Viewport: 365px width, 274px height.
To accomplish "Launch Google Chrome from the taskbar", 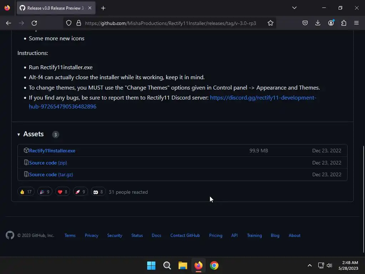I will (214, 265).
